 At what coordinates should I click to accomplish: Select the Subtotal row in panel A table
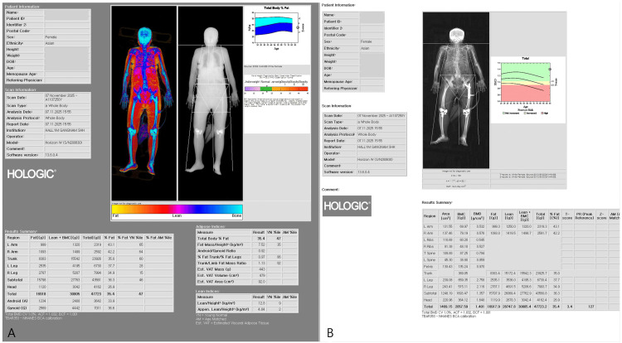pyautogui.click(x=90, y=280)
